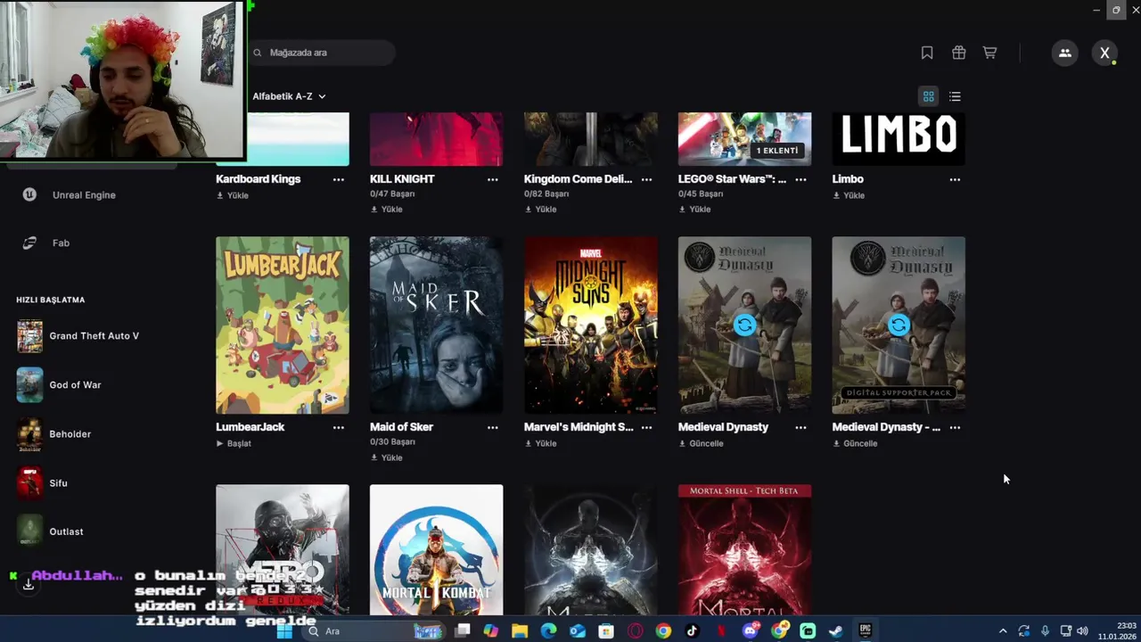This screenshot has height=642, width=1141.
Task: Click Epic Games Launcher taskbar icon
Action: [865, 631]
